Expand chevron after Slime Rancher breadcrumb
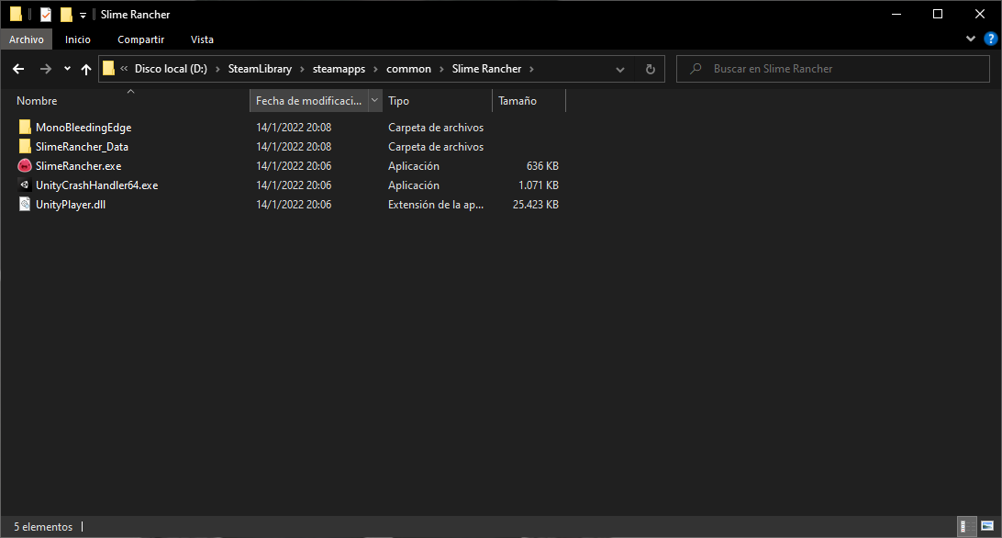1002x538 pixels. tap(531, 69)
